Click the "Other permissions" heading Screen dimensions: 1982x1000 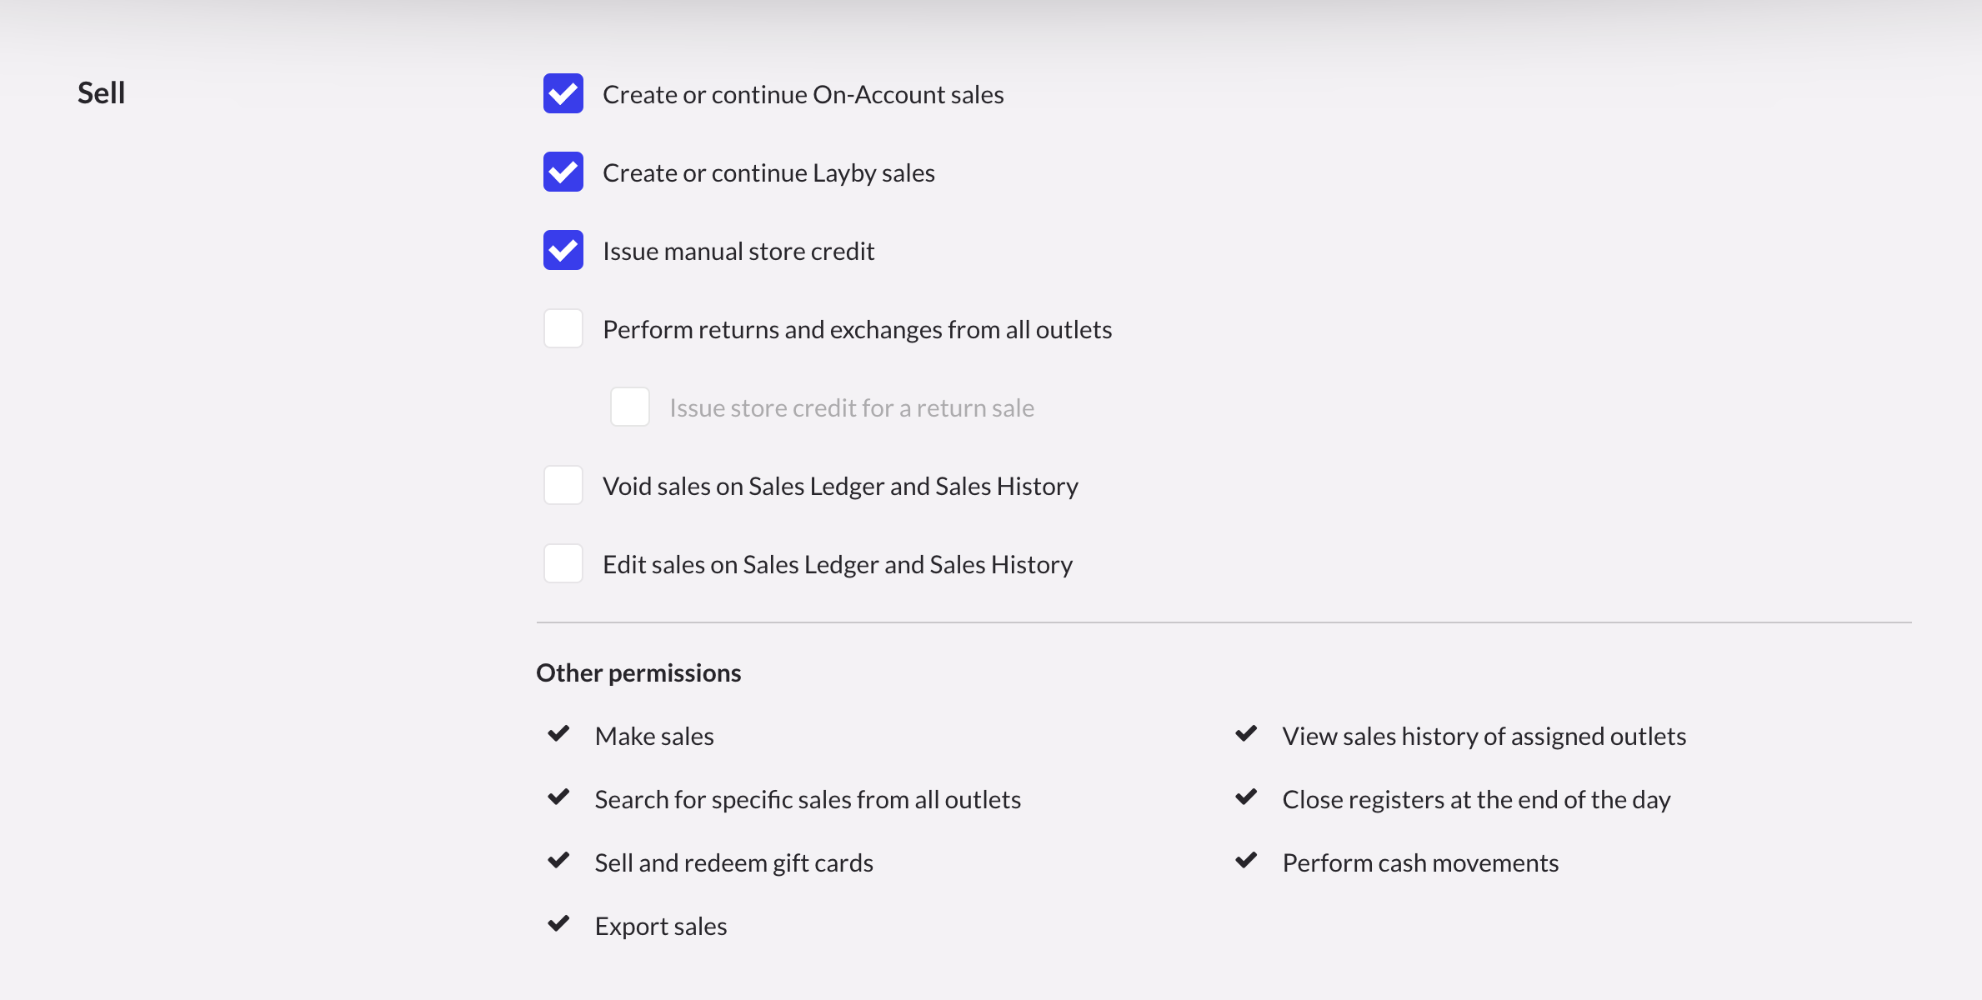638,672
